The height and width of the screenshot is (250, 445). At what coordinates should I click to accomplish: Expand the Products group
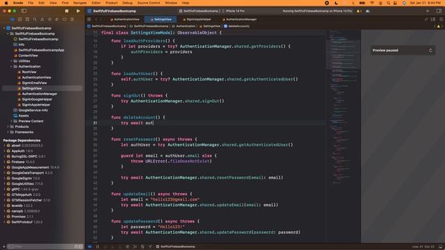coord(8,126)
